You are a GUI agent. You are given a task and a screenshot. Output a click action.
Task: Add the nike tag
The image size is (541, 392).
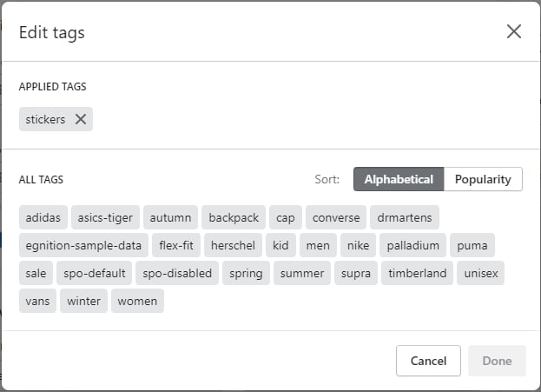point(358,245)
